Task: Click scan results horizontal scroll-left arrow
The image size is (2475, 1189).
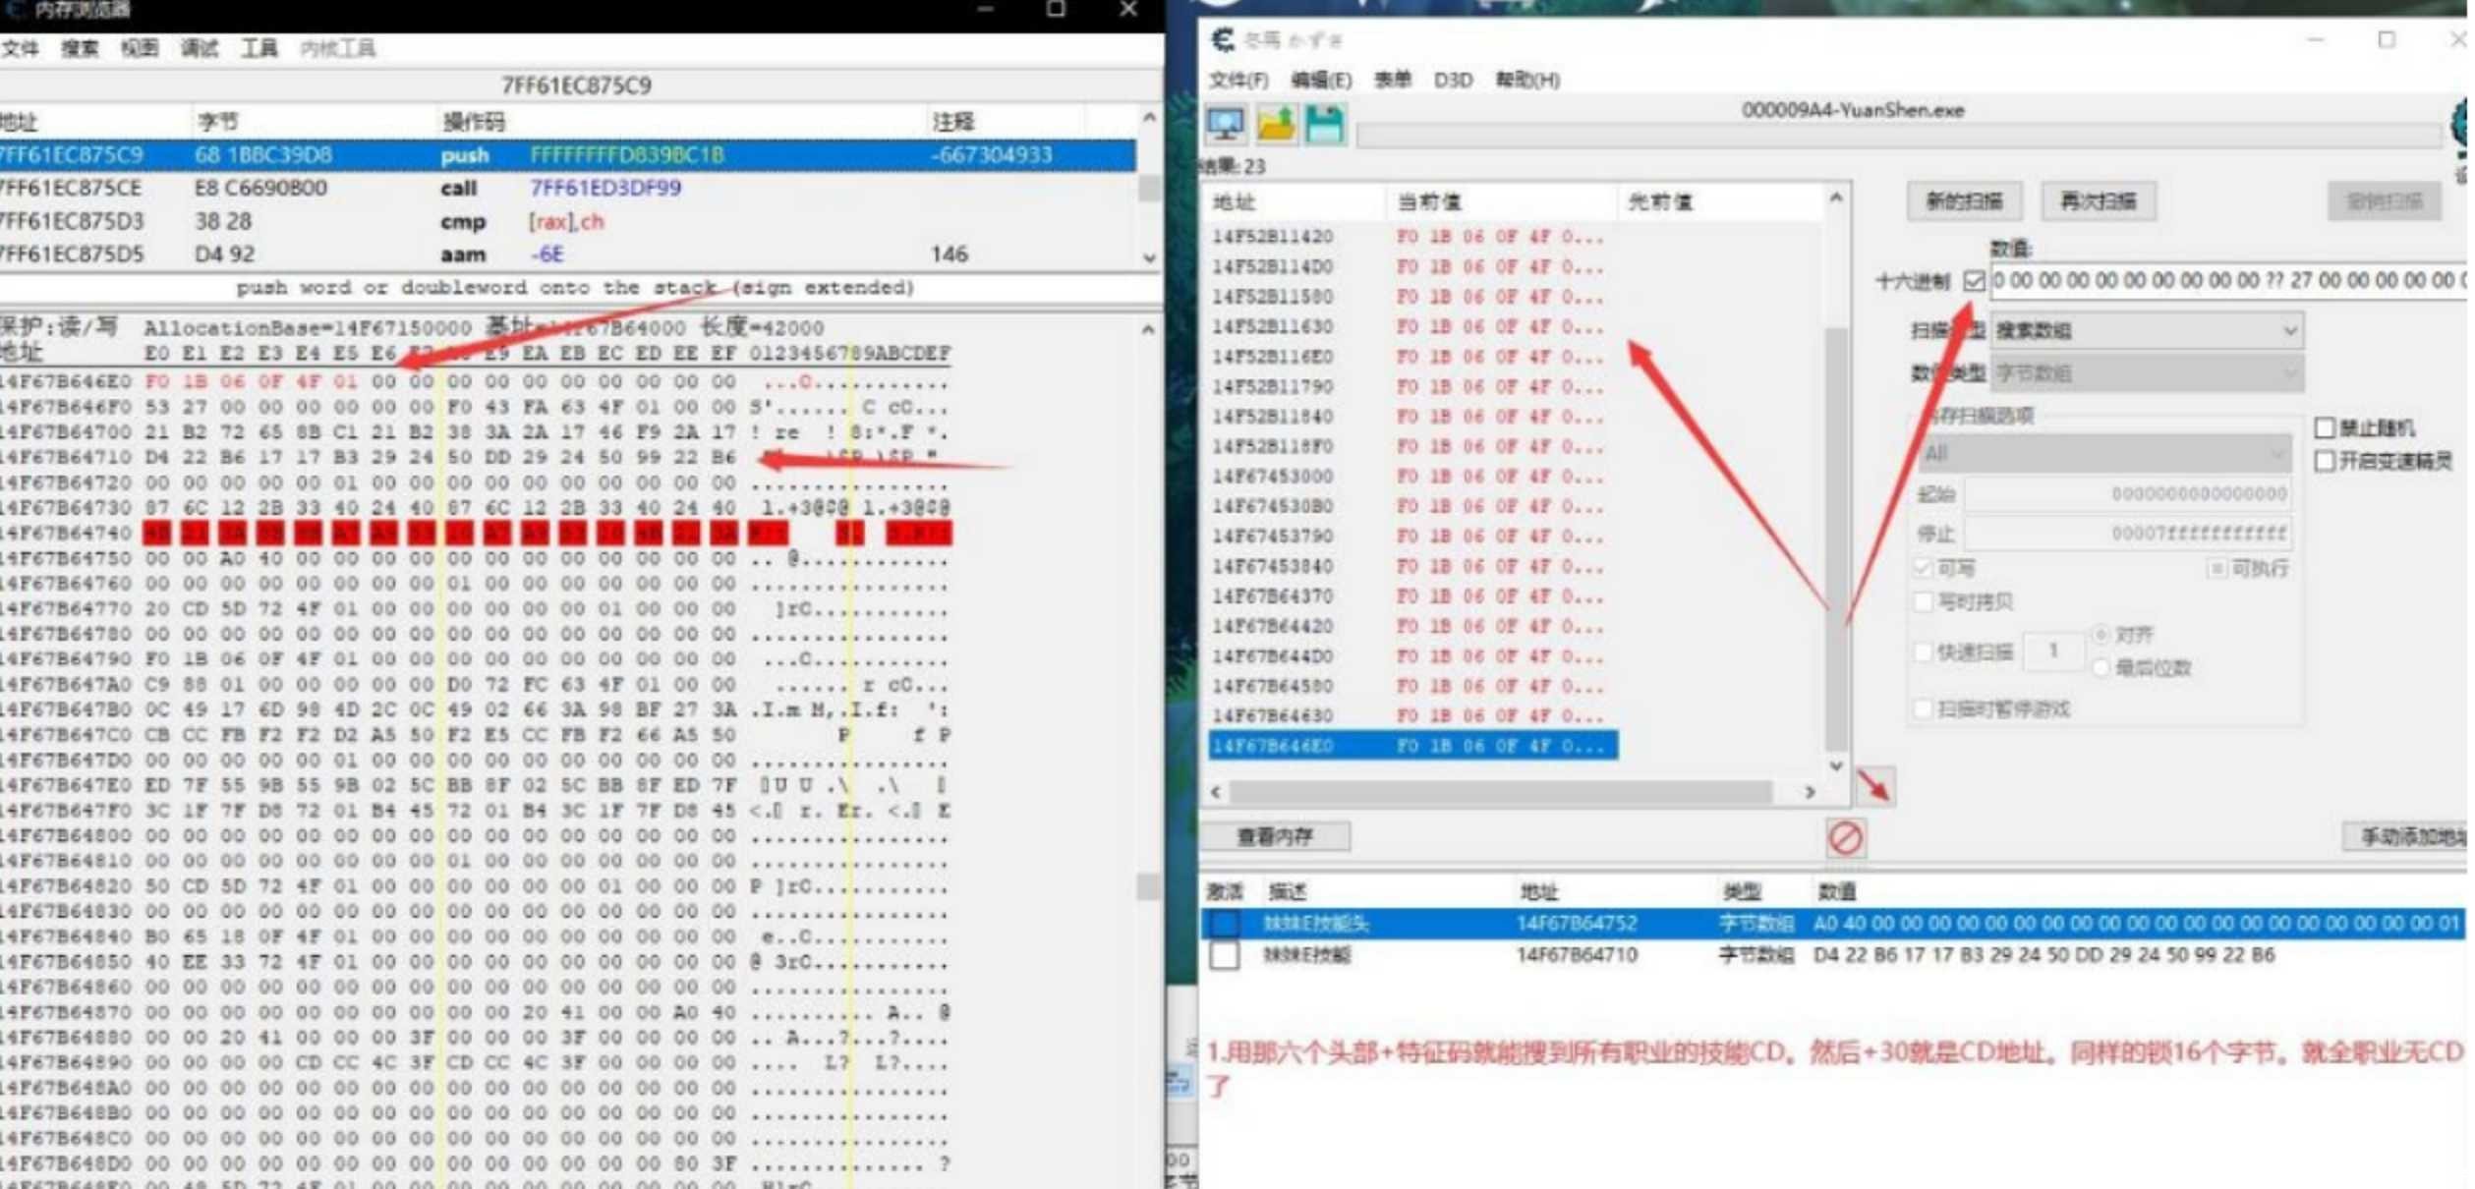Action: pos(1217,792)
